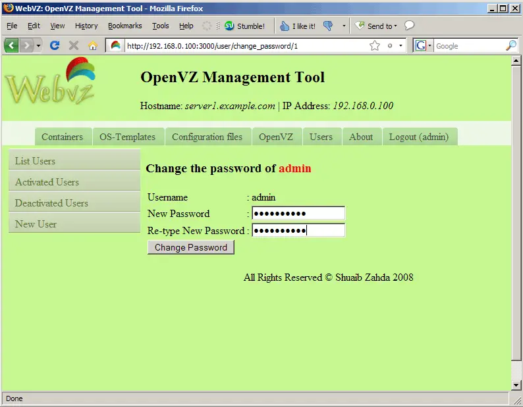Maximize the Firefox window
Image resolution: width=523 pixels, height=407 pixels.
(503, 8)
